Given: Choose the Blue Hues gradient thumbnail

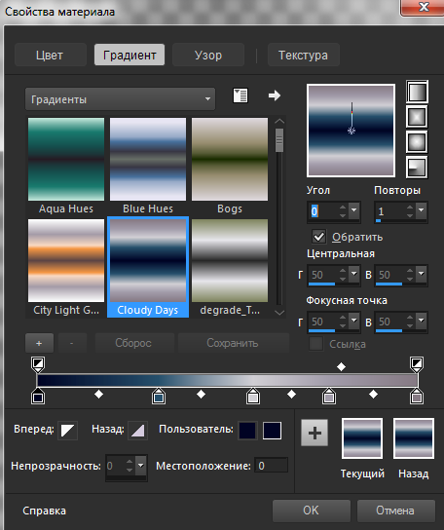Looking at the screenshot, I should pyautogui.click(x=148, y=159).
